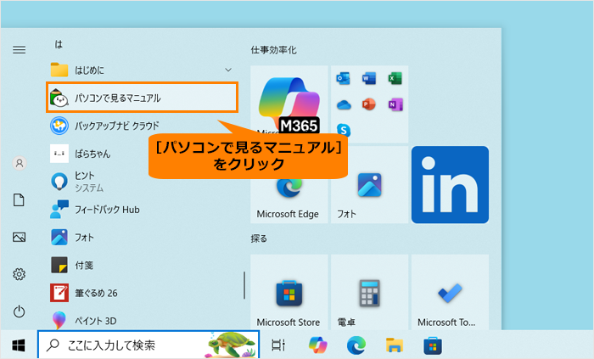The height and width of the screenshot is (359, 594).
Task: Open ペイント 3D app
Action: point(142,320)
